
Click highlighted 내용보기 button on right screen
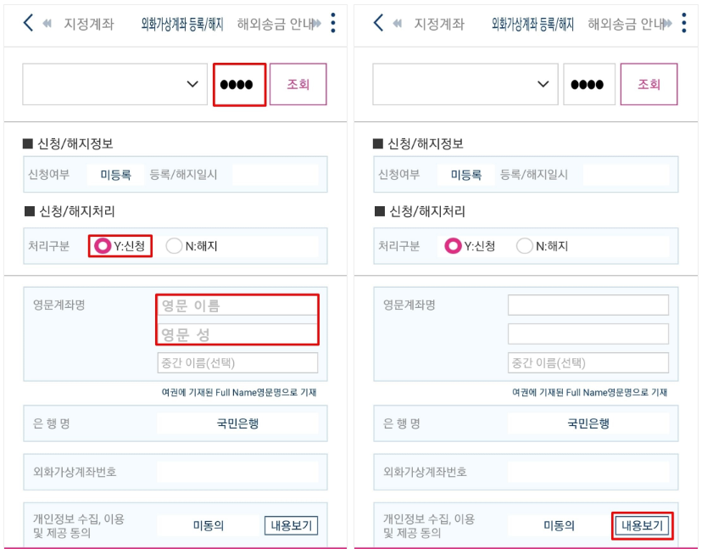click(x=642, y=526)
